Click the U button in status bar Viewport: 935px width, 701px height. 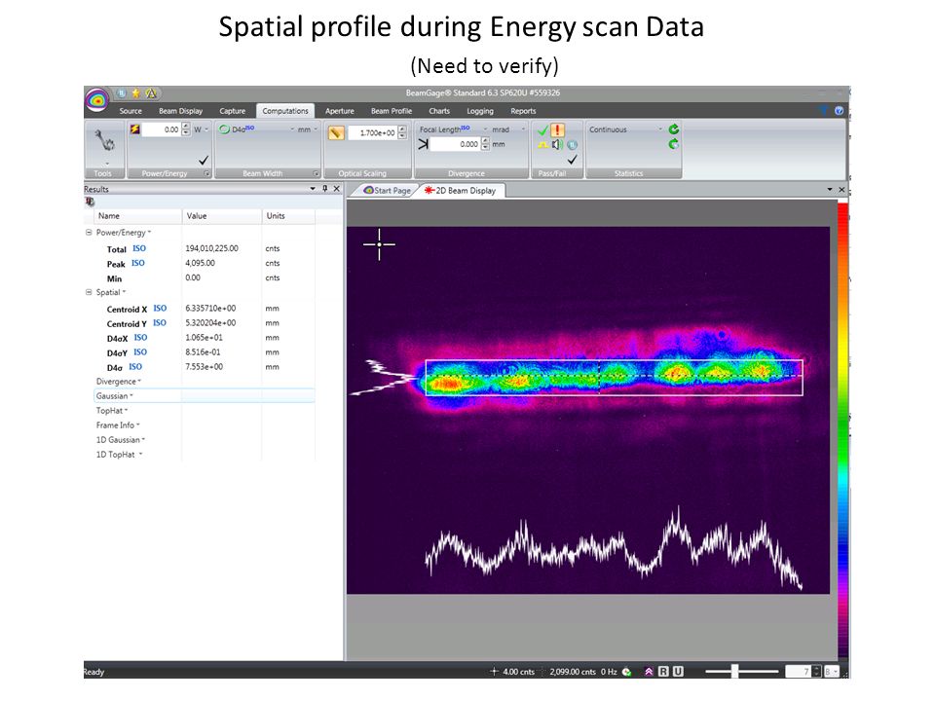tap(678, 672)
